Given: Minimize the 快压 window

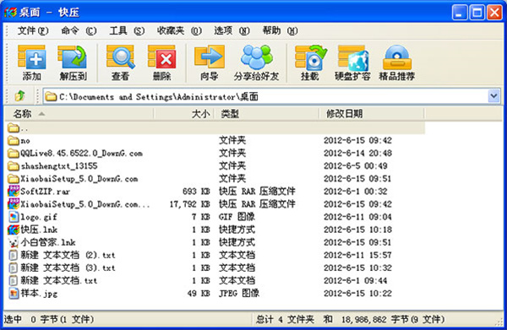Looking at the screenshot, I should click(x=460, y=13).
